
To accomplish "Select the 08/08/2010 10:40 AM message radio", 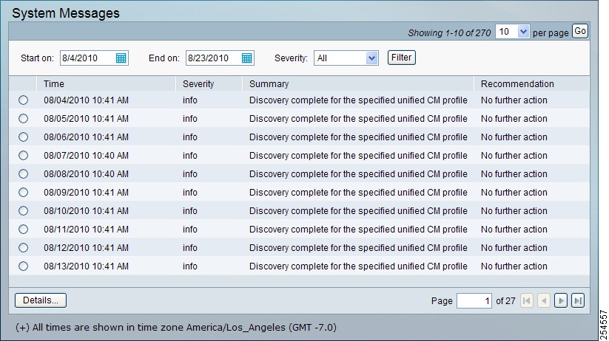I will tap(23, 174).
